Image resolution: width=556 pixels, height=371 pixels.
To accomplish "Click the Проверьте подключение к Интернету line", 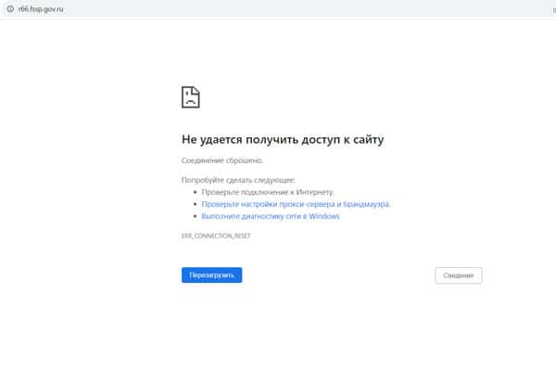I will pos(268,192).
